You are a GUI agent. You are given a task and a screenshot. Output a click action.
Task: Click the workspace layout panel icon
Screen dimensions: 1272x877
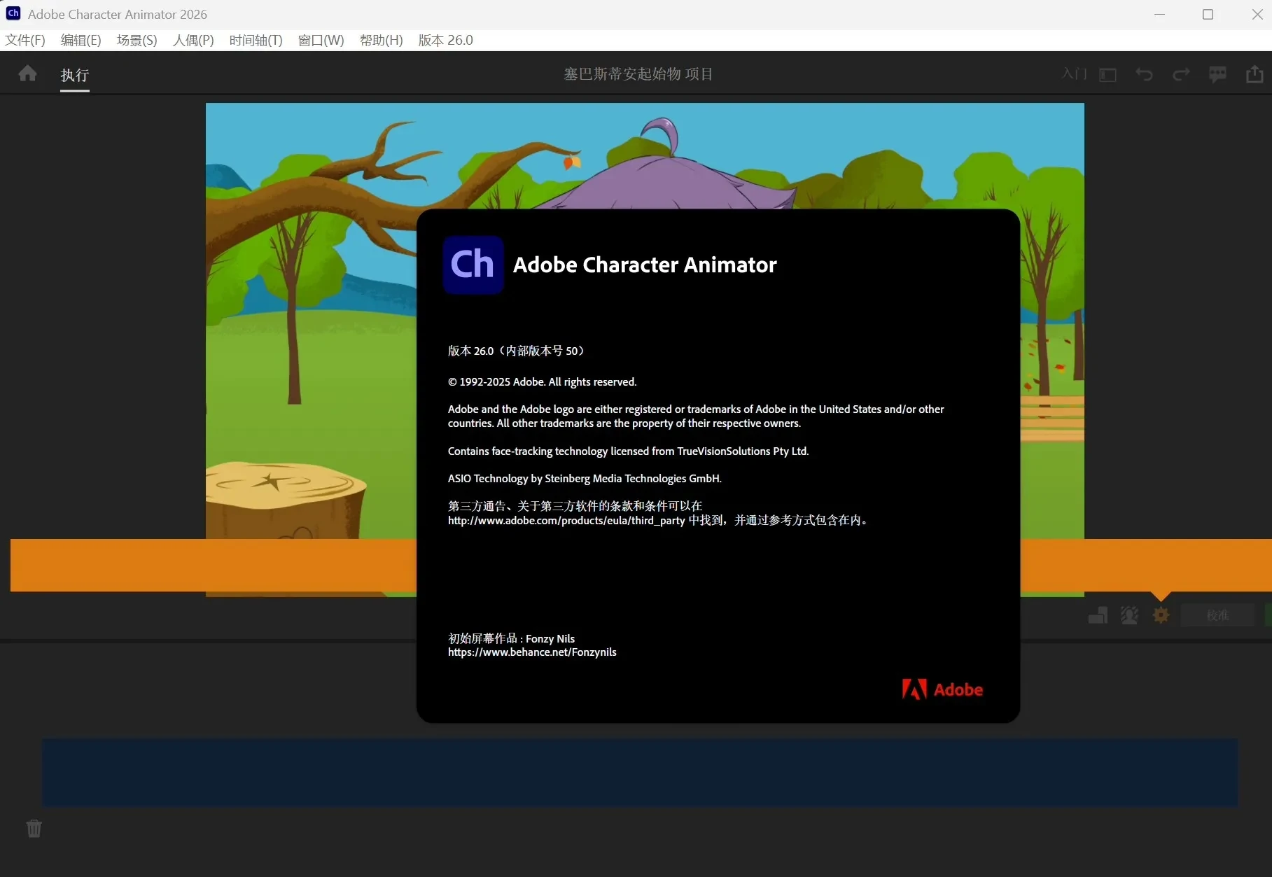[x=1107, y=75]
